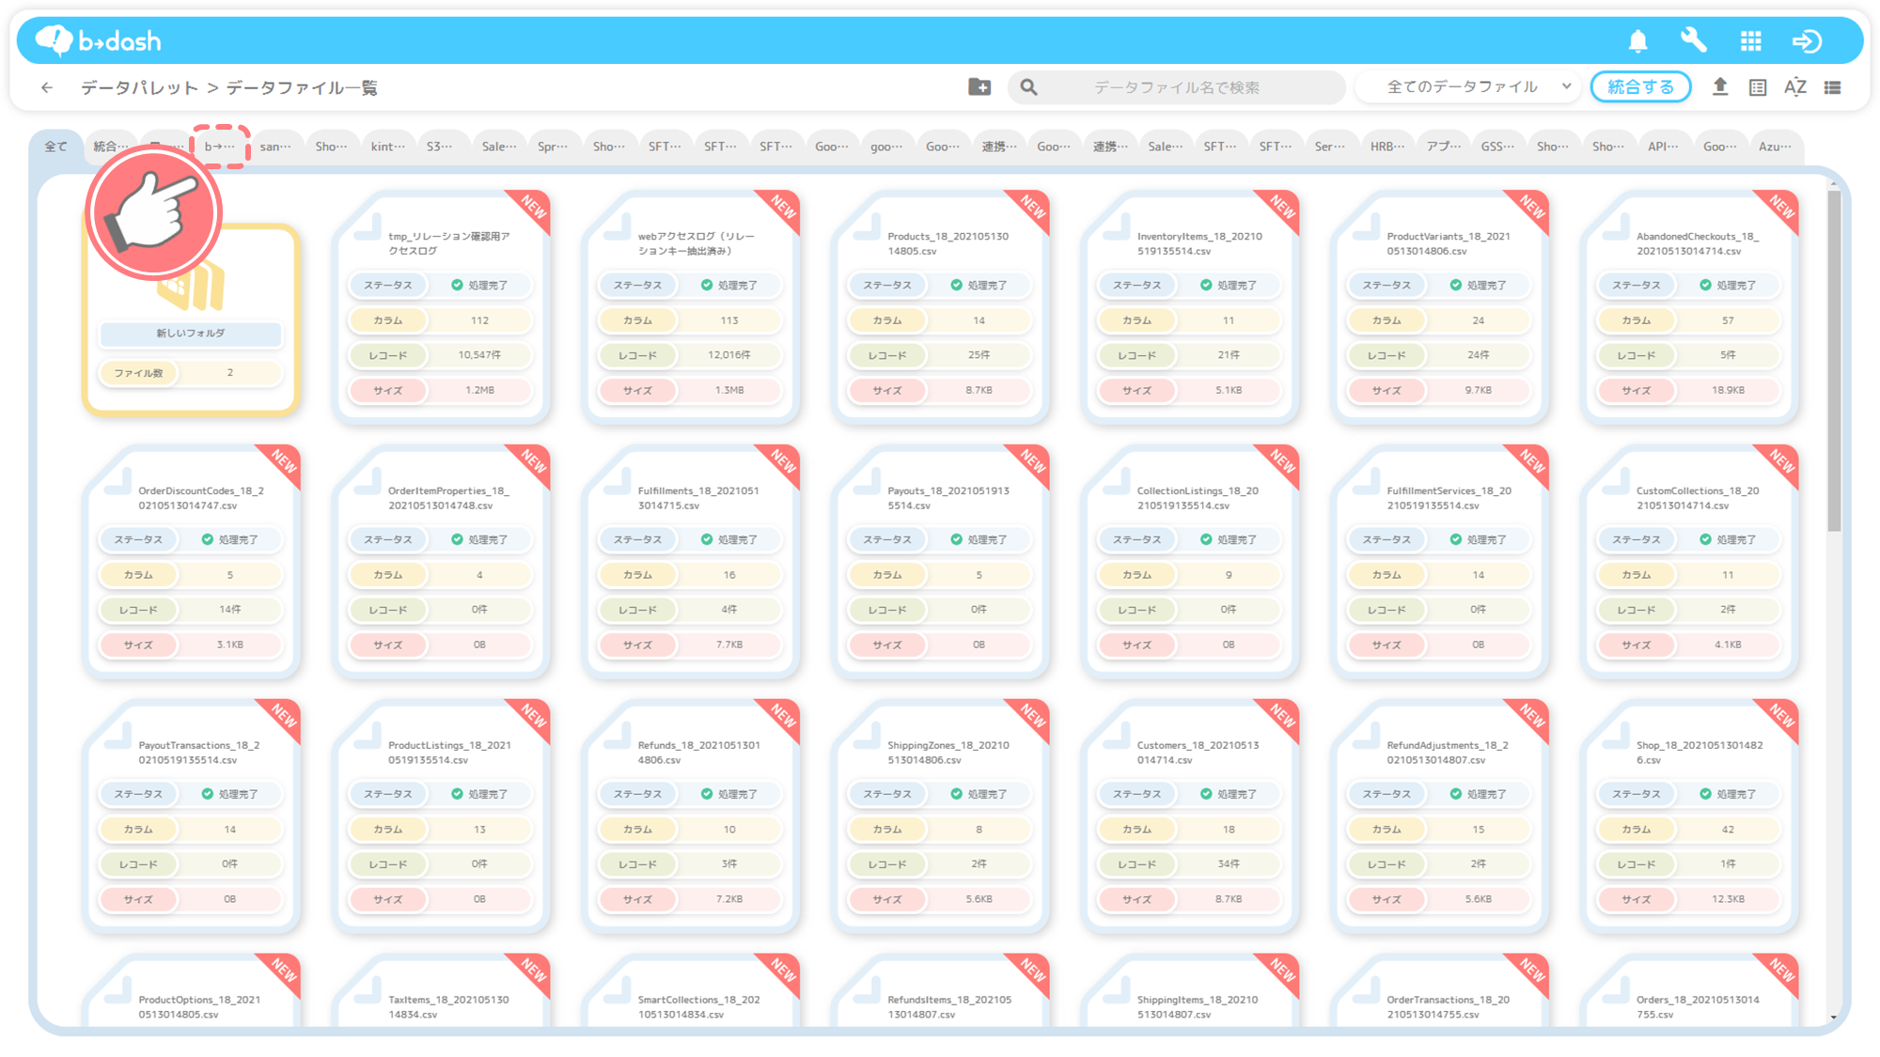Screen dimensions: 1880x1057
Task: Open webアクセスログ (リレーションキー抽出済み) card
Action: [x=691, y=308]
